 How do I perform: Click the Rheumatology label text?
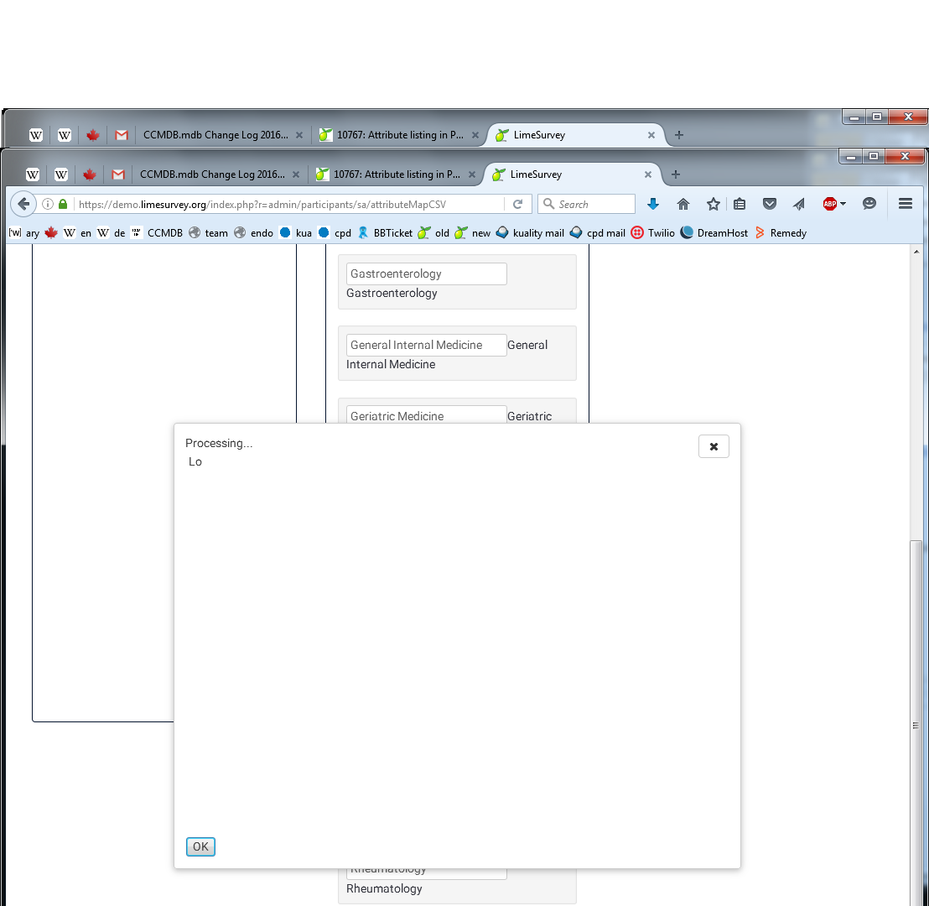point(384,889)
